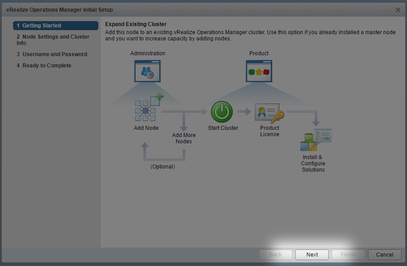
Task: Click the vRealize Operations Manager Initial Setup title
Action: tap(60, 10)
